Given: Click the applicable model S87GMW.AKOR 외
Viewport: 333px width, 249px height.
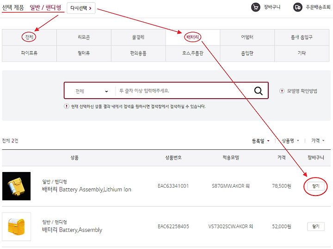Looking at the screenshot, I should point(231,186).
